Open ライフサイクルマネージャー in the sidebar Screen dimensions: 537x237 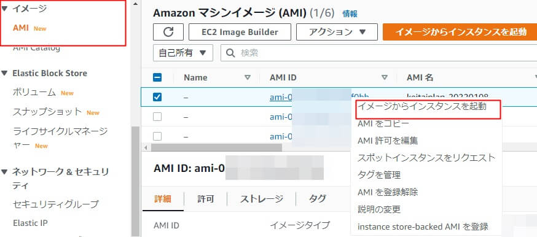[x=60, y=138]
